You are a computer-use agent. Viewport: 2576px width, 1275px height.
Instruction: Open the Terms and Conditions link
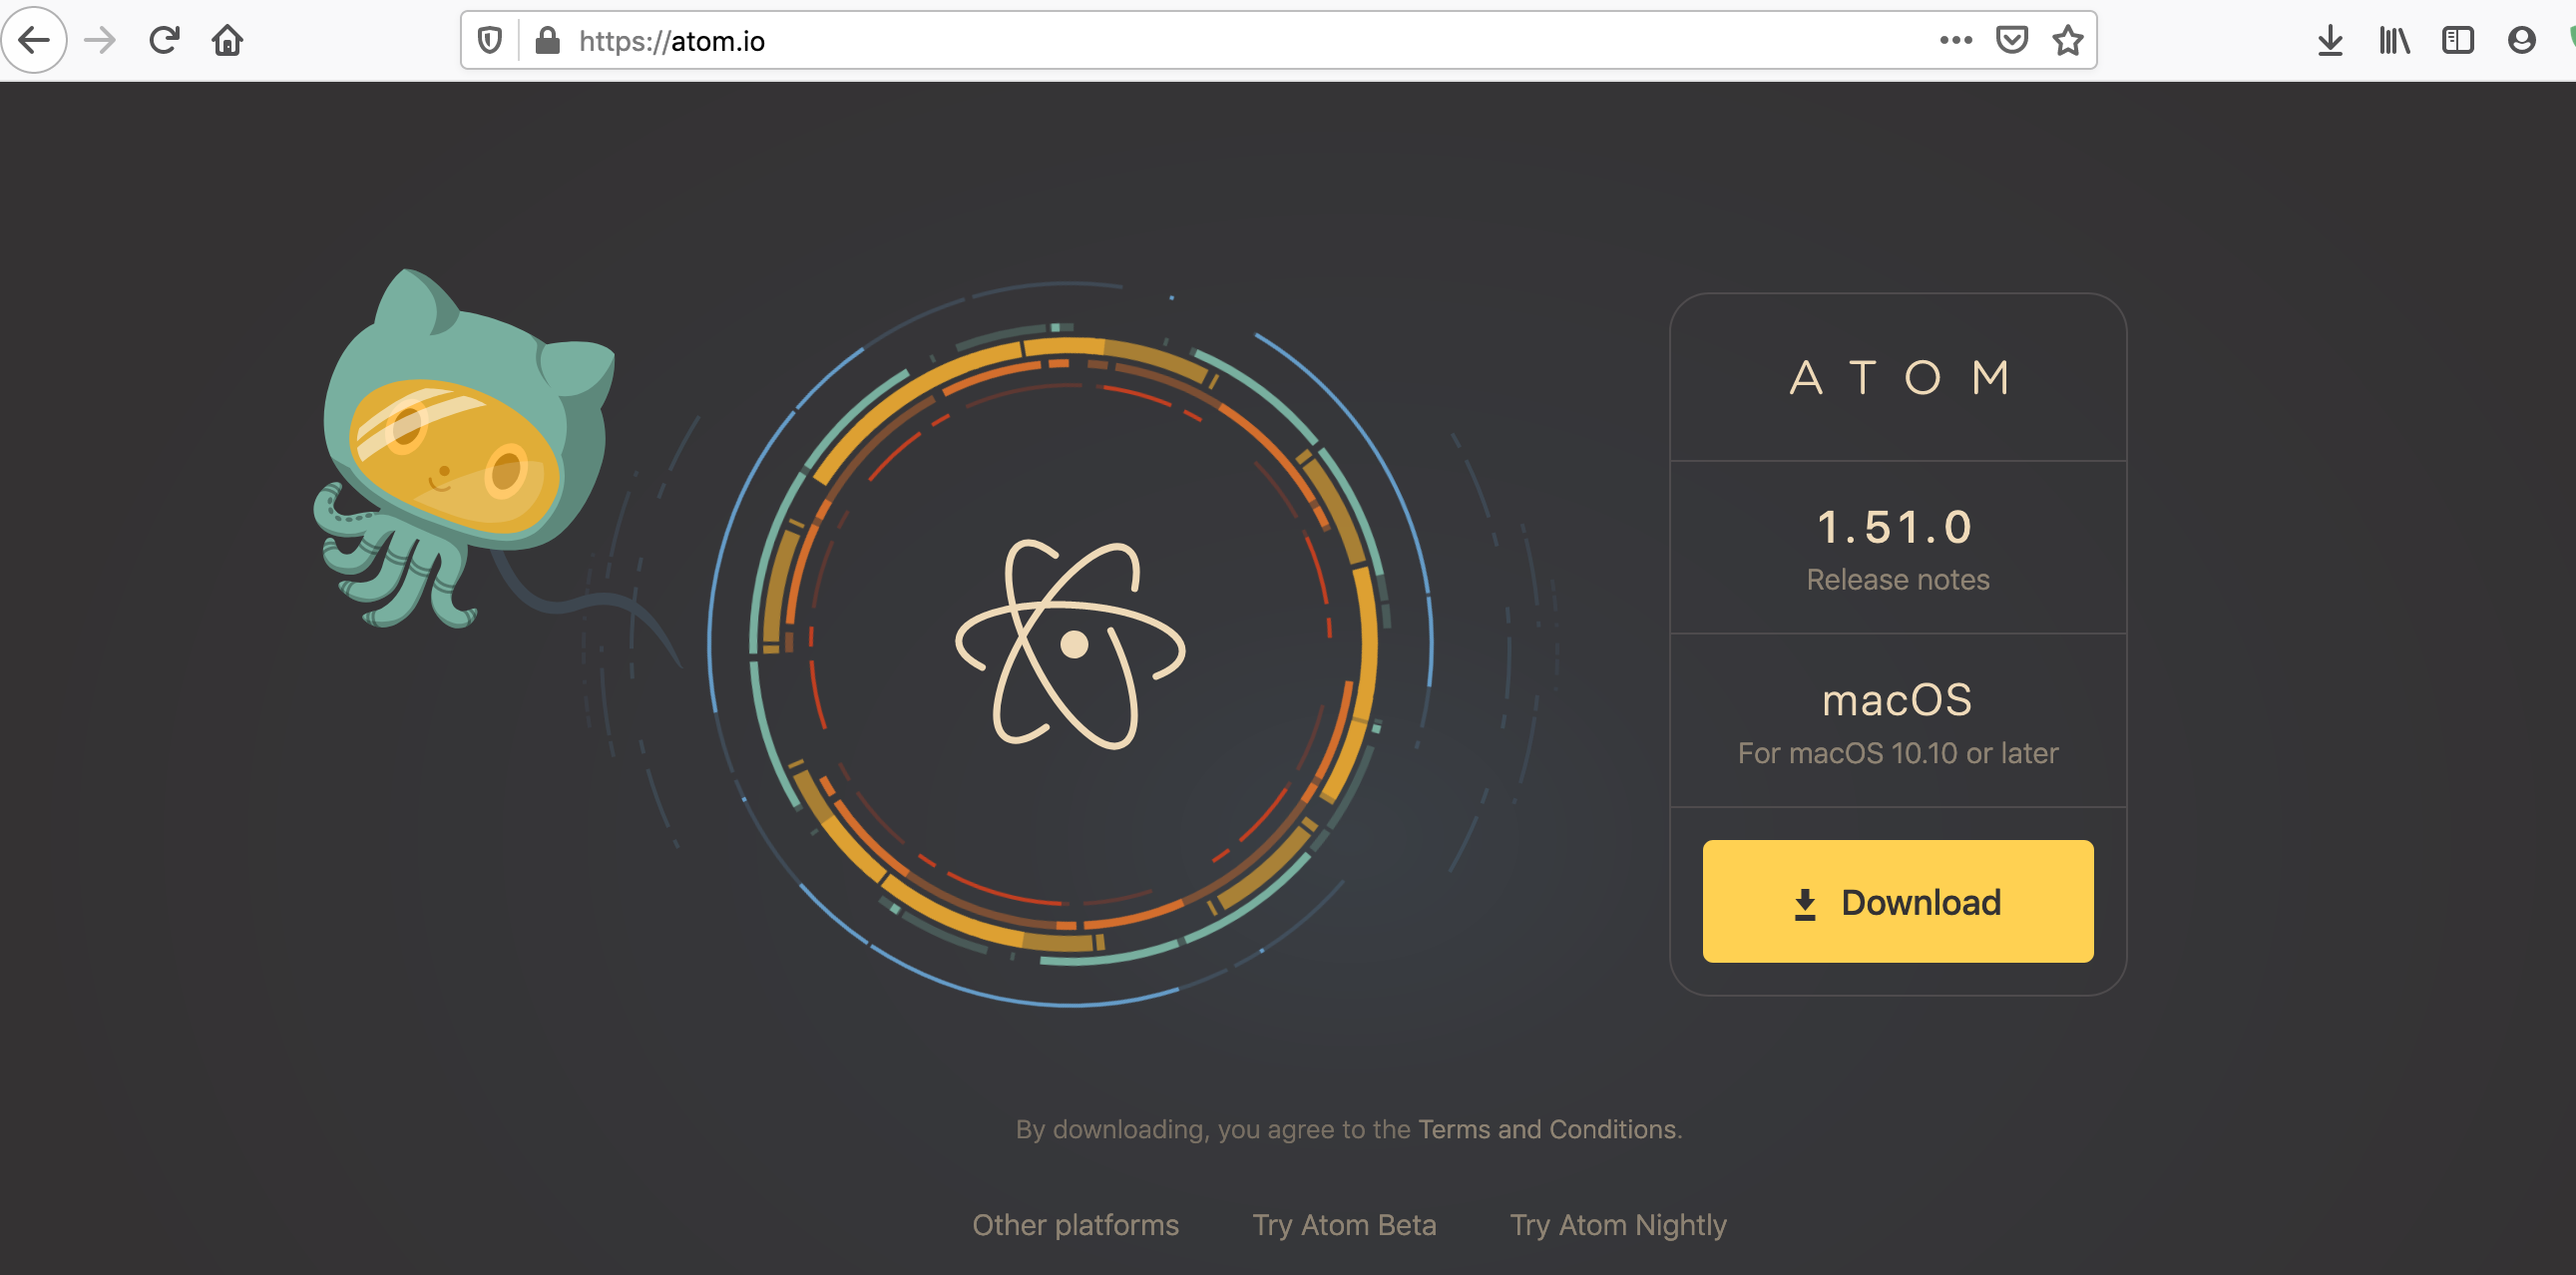point(1546,1129)
